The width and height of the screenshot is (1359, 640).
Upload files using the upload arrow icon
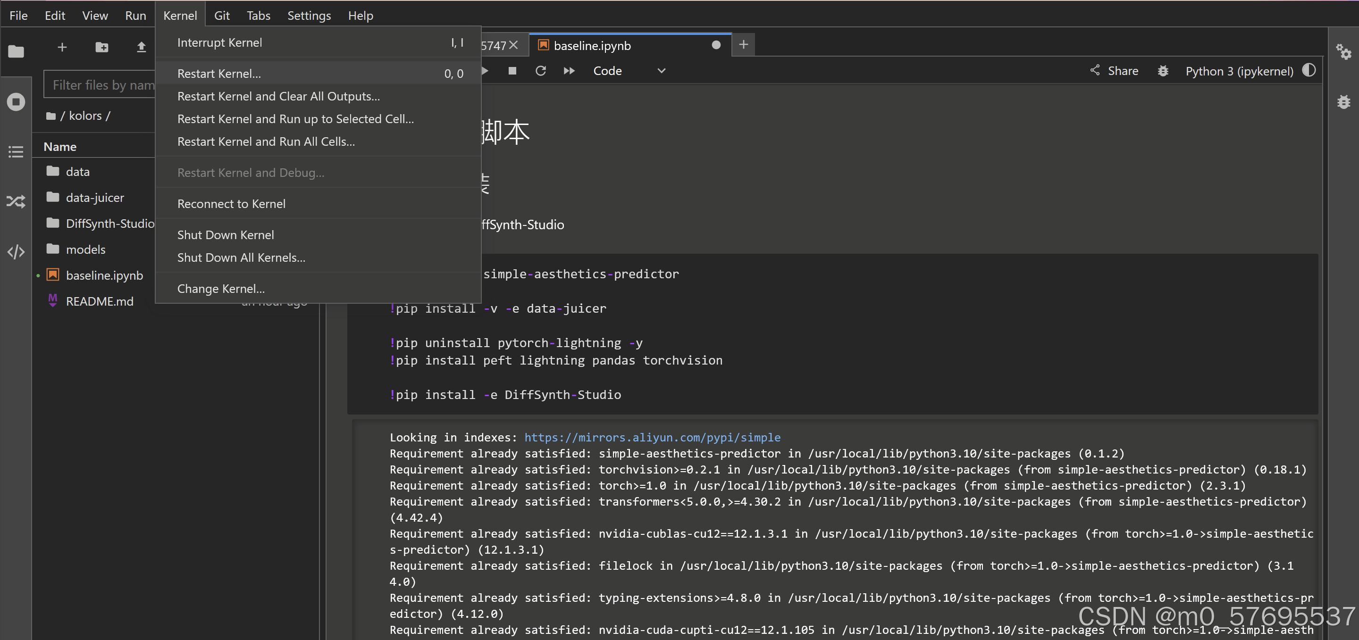pos(141,48)
